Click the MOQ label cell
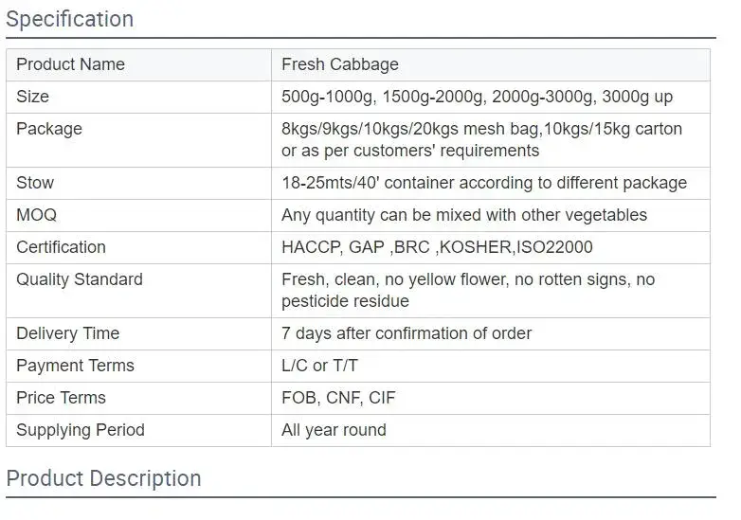 pos(139,215)
